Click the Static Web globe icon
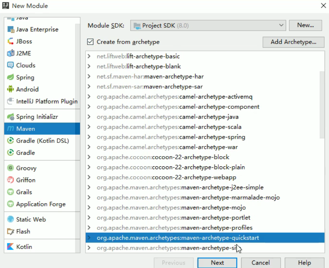This screenshot has height=268, width=329. pos(11,219)
